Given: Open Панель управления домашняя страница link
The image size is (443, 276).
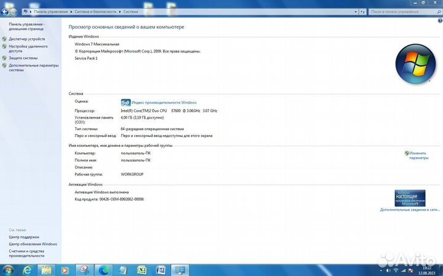Looking at the screenshot, I should tap(26, 26).
